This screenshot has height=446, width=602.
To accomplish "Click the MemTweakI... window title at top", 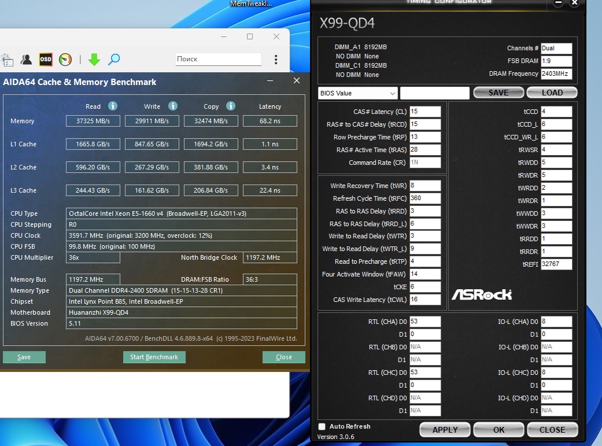I will 251,3.
